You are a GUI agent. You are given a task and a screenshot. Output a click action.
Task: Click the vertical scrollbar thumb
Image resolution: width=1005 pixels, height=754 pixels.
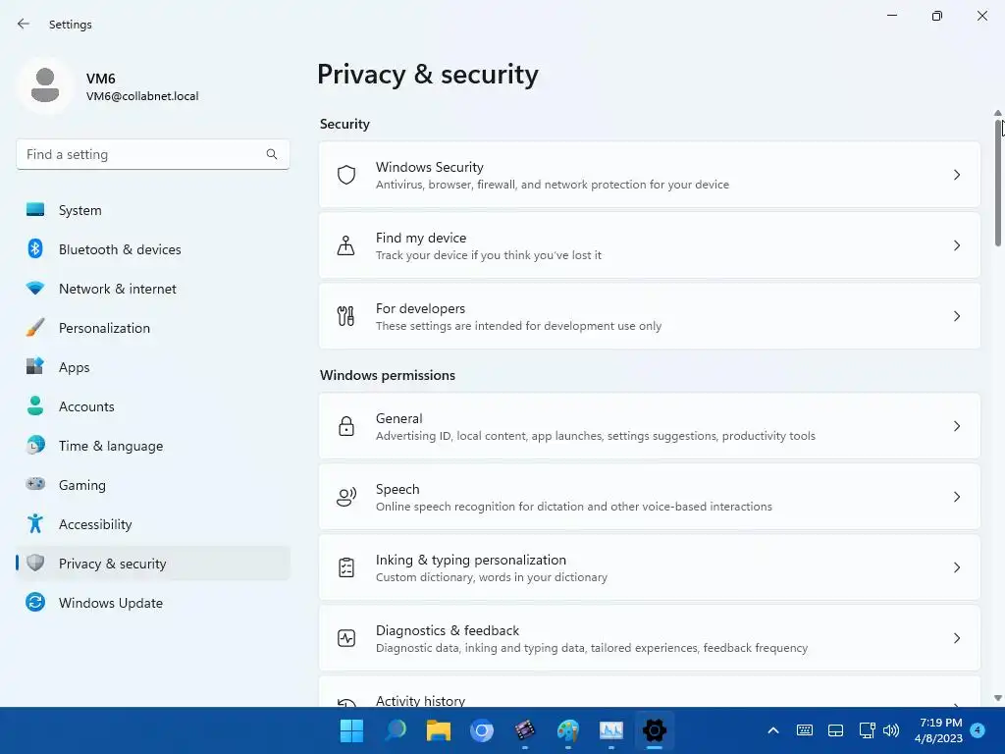[x=998, y=183]
